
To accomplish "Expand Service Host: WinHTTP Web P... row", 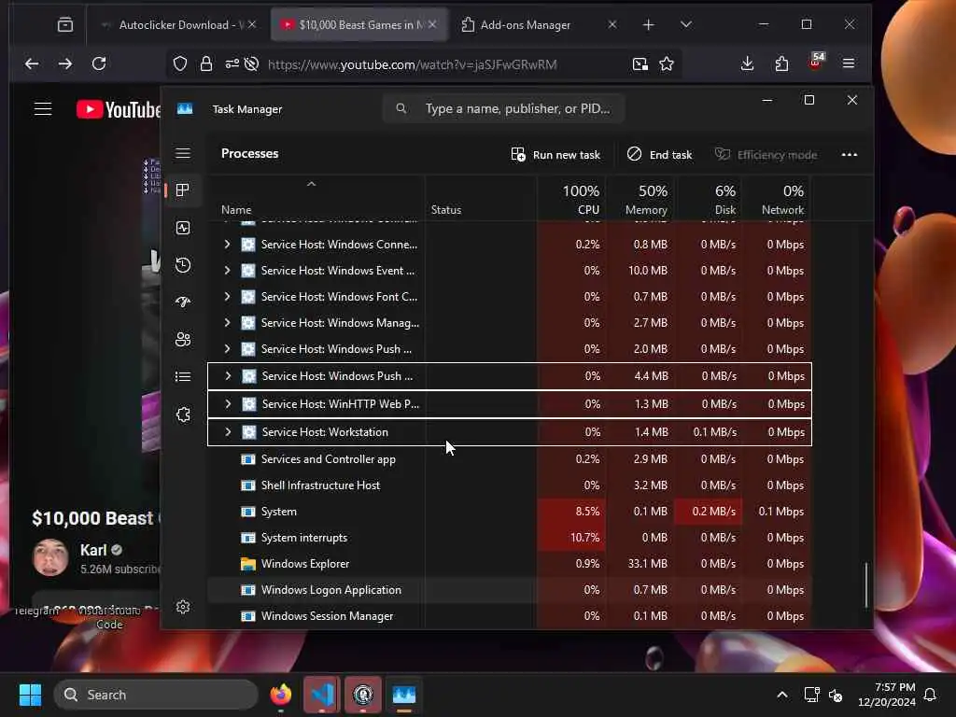I will pos(228,404).
